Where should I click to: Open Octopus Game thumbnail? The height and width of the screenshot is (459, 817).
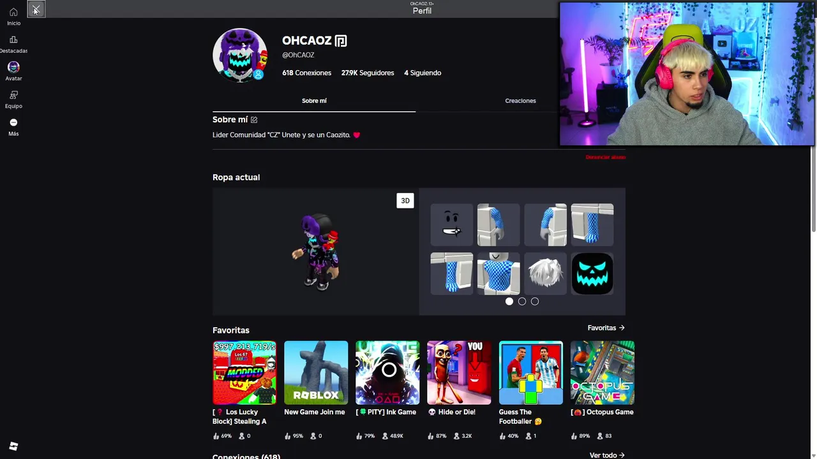(x=603, y=373)
